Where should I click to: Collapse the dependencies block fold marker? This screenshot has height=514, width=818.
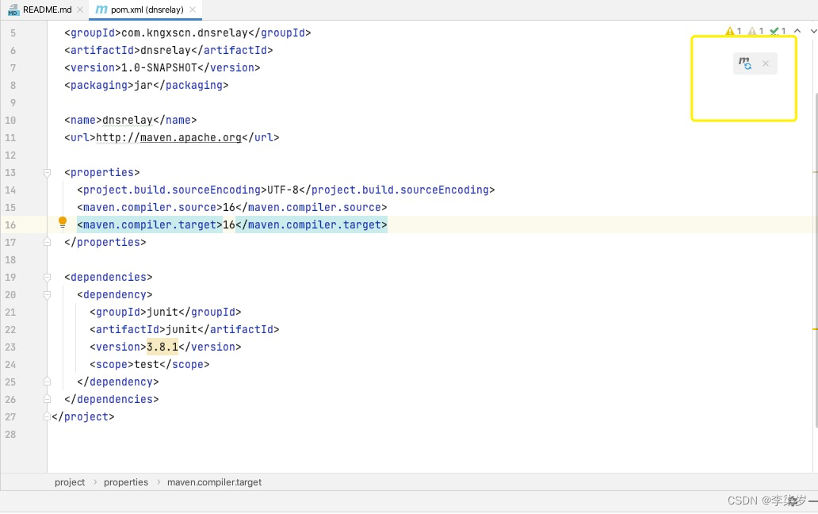click(x=47, y=277)
